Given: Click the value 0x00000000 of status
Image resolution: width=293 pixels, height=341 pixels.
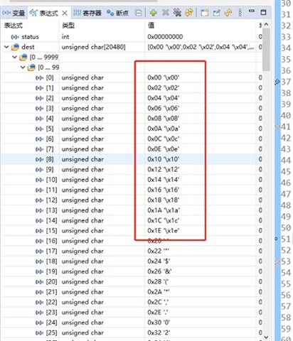Looking at the screenshot, I should point(165,37).
